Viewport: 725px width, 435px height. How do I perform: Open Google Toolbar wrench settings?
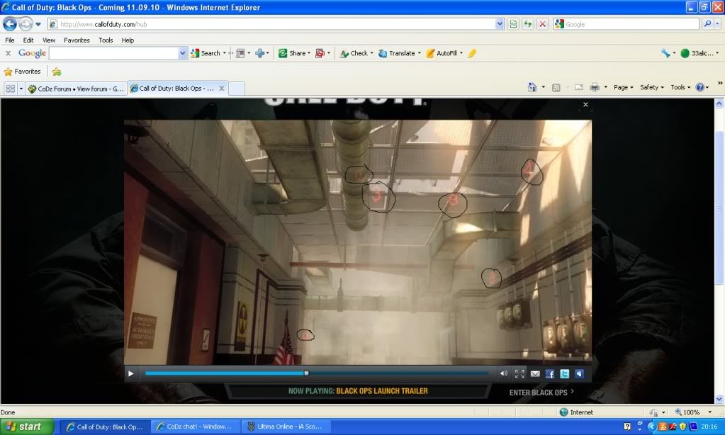pyautogui.click(x=665, y=53)
